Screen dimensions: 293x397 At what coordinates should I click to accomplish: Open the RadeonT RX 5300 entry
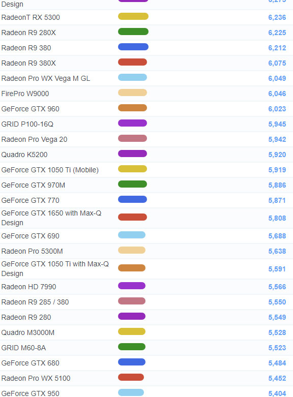[x=31, y=17]
